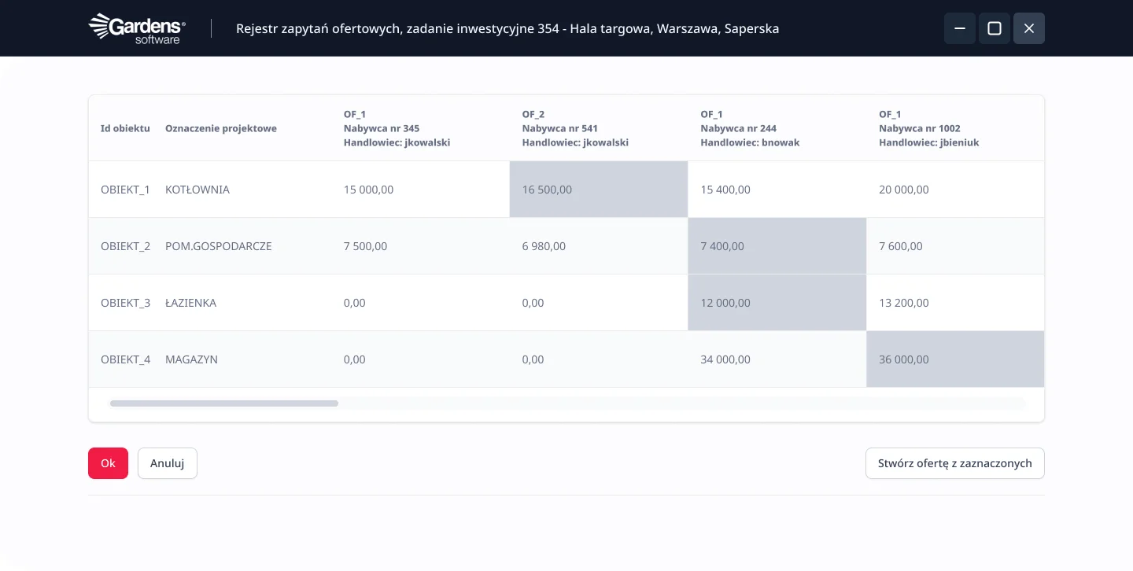
Task: Minimize the window
Action: pos(960,28)
